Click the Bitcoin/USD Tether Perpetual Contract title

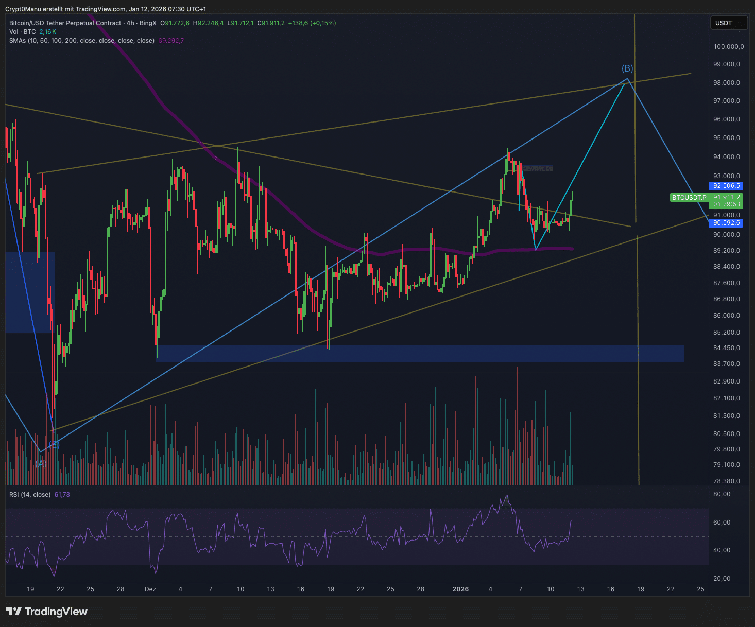coord(65,23)
